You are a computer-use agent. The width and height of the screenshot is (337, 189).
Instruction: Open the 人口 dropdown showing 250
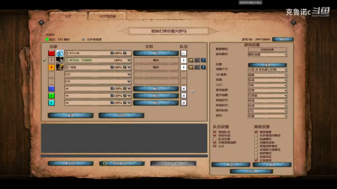pyautogui.click(x=267, y=85)
